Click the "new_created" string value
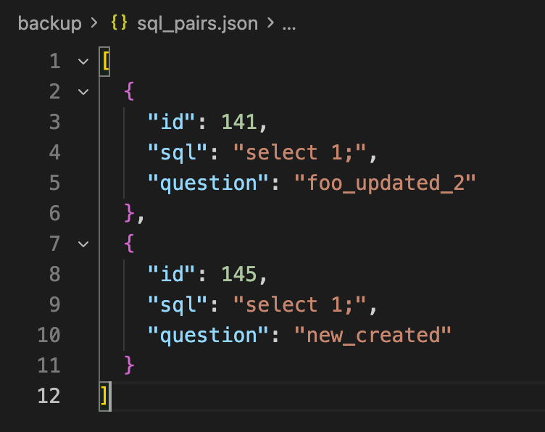Screen dimensions: 545x432 pos(373,335)
